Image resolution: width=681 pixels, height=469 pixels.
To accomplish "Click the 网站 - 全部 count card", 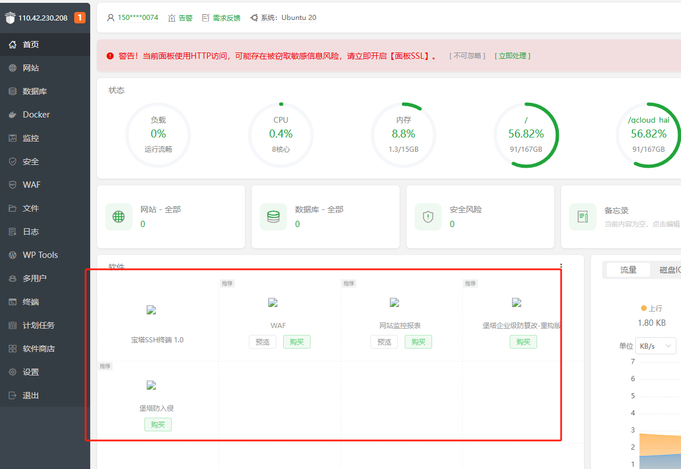I will point(171,217).
